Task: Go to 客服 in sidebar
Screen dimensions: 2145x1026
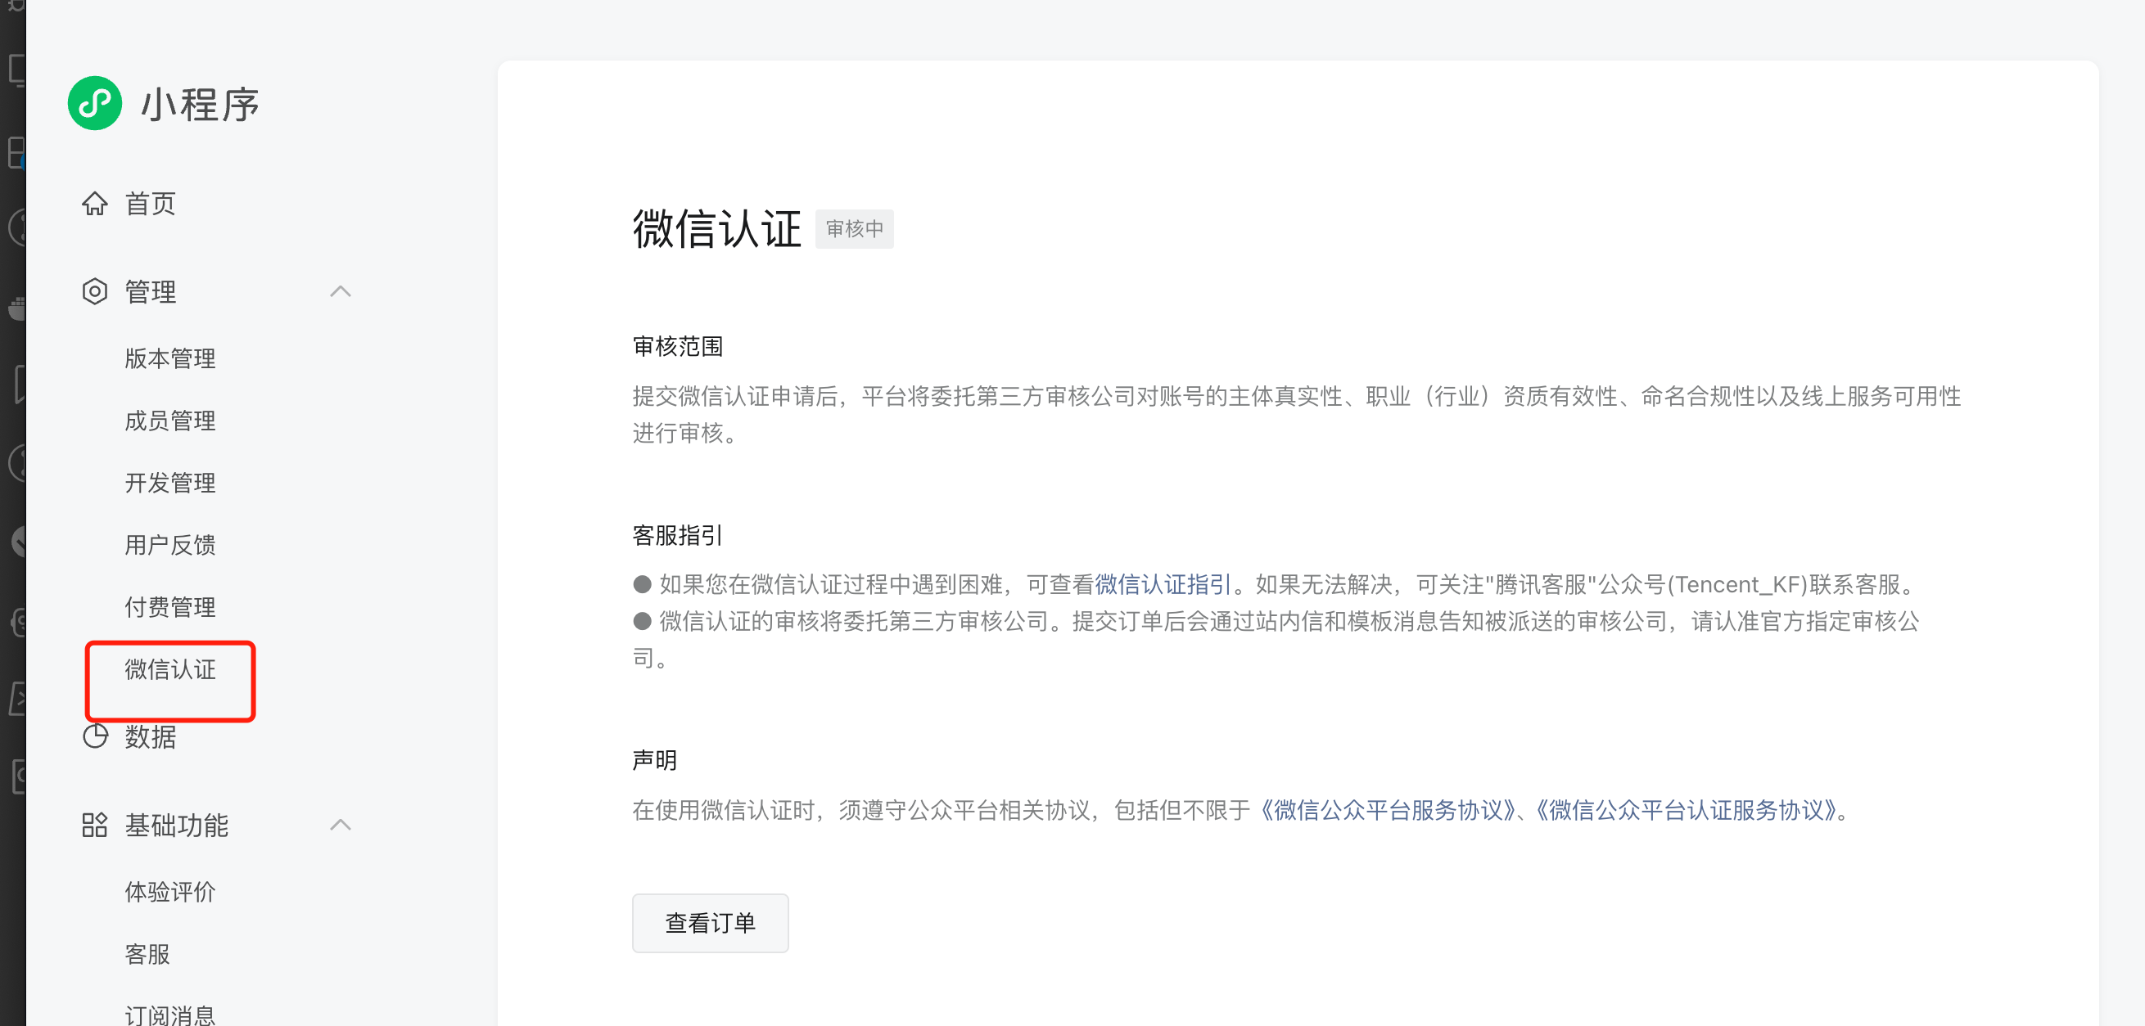Action: pos(147,955)
